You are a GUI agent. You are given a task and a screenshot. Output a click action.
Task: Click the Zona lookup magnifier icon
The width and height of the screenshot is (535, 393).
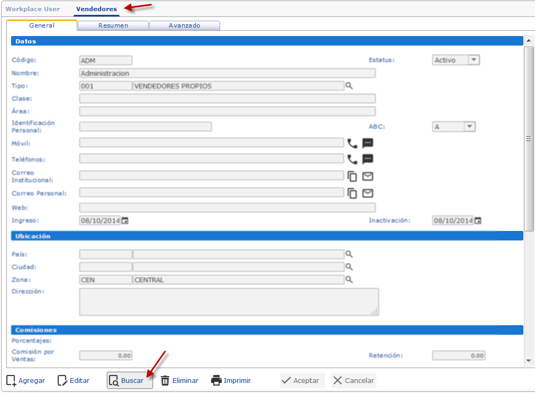(349, 280)
